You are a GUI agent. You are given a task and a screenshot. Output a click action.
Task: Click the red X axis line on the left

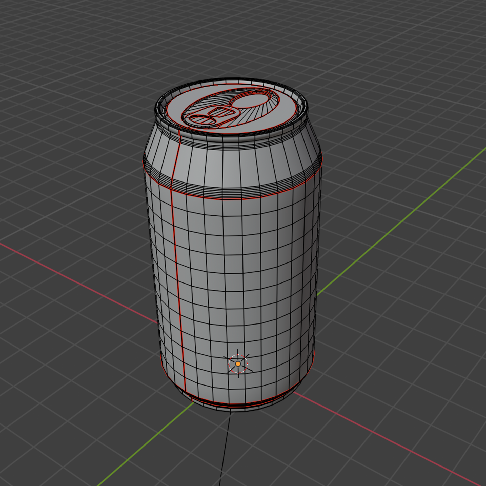pos(76,282)
